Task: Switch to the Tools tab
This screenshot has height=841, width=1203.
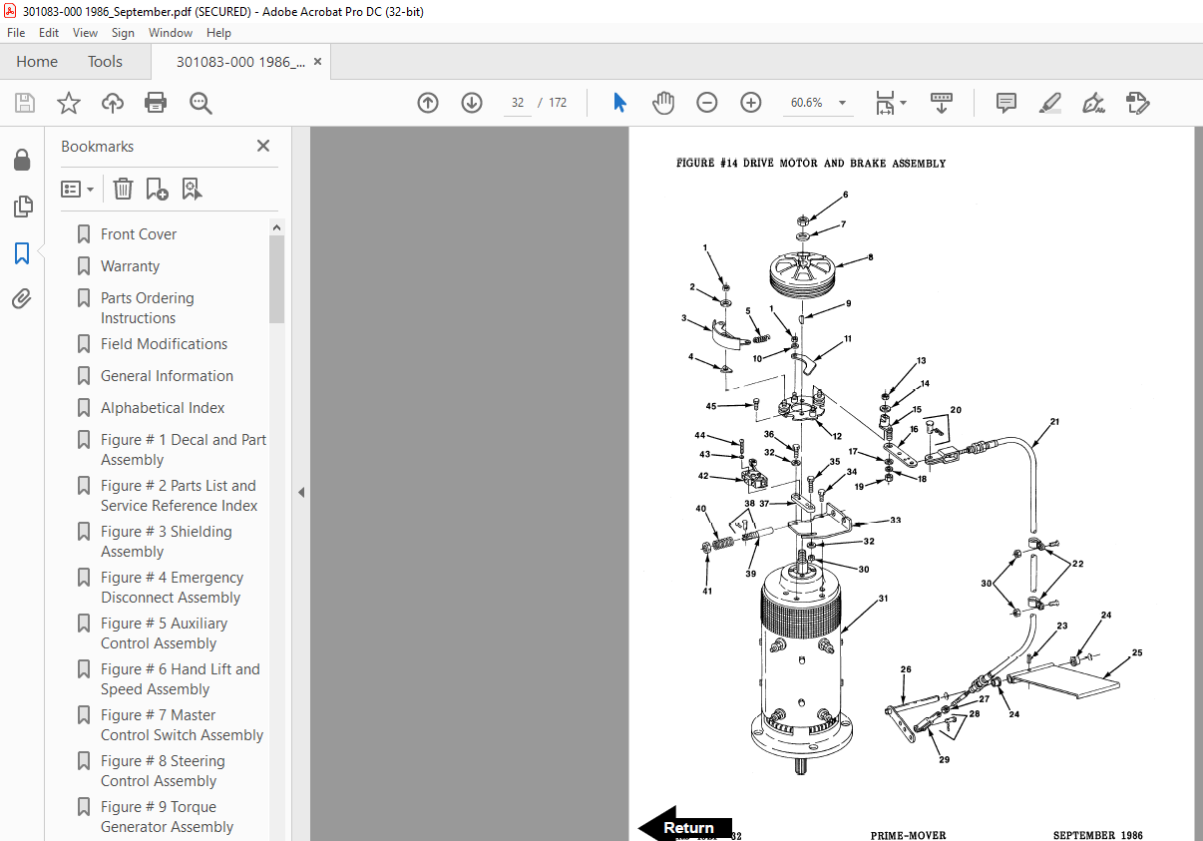Action: 105,62
